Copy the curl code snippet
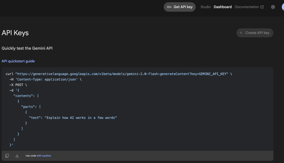This screenshot has width=284, height=163. point(7,156)
